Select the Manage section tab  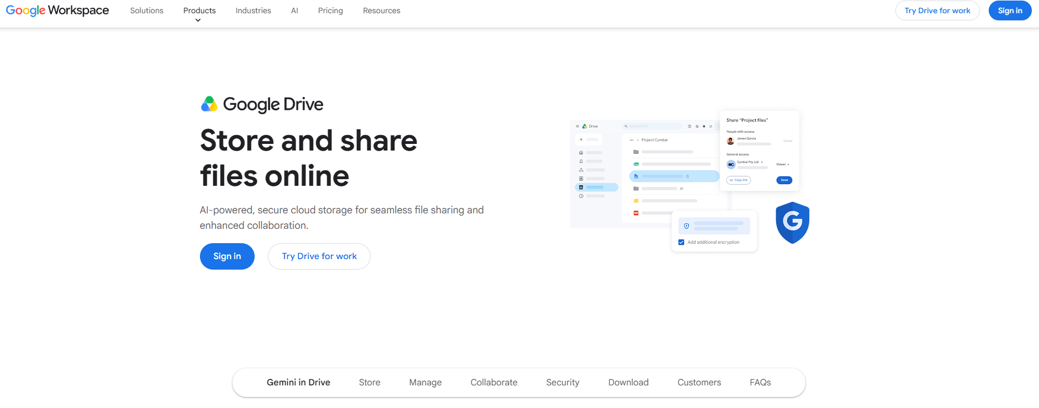425,383
